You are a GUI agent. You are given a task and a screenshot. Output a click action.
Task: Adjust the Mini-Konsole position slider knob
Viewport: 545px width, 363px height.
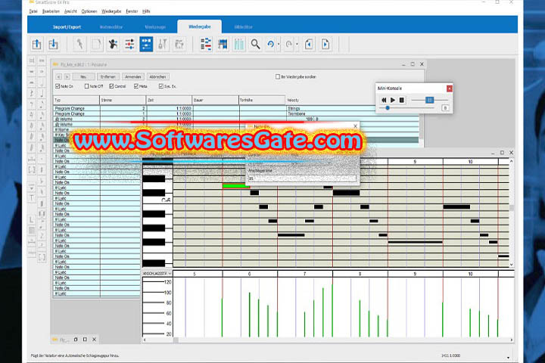click(388, 108)
